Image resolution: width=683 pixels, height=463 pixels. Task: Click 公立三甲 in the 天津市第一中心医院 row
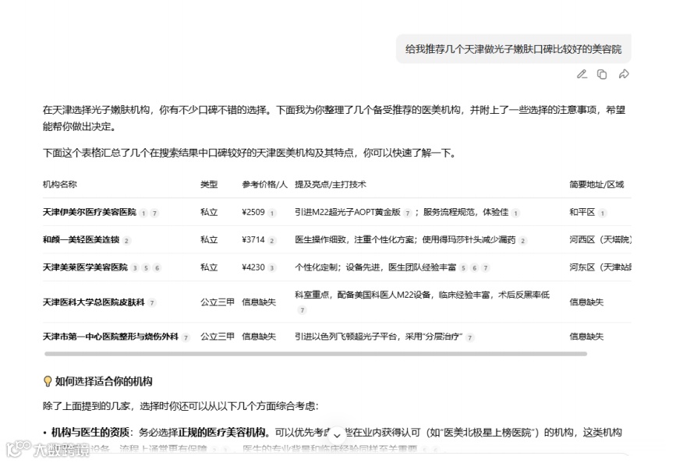pyautogui.click(x=218, y=336)
